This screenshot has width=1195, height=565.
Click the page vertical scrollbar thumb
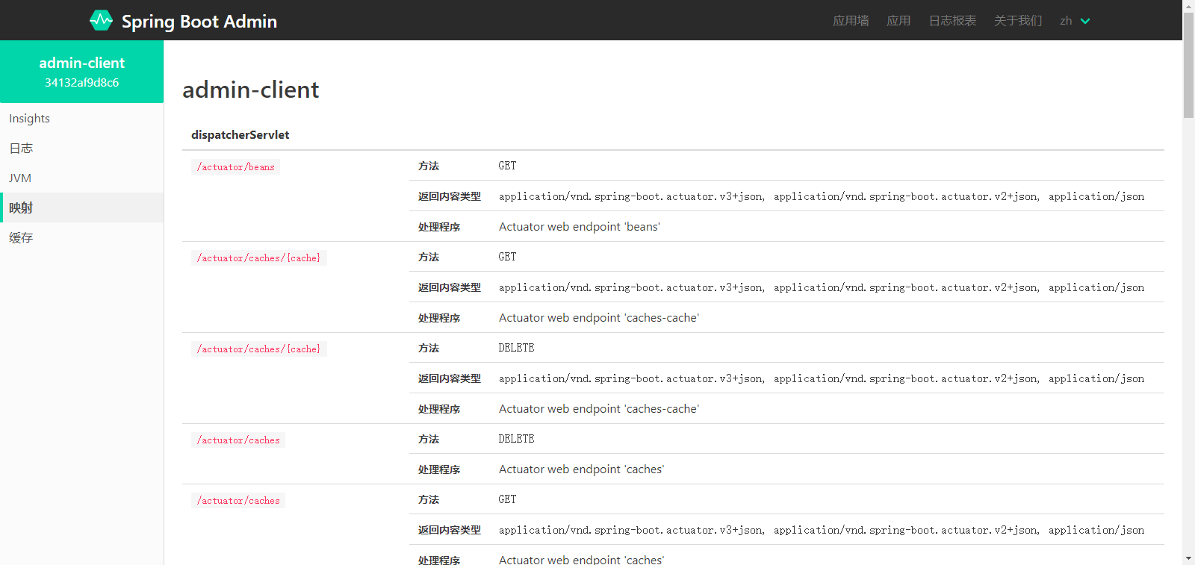[1188, 65]
